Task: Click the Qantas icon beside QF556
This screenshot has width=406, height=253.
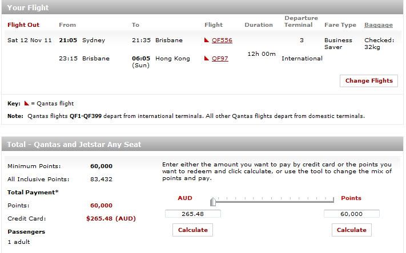Action: tap(206, 40)
